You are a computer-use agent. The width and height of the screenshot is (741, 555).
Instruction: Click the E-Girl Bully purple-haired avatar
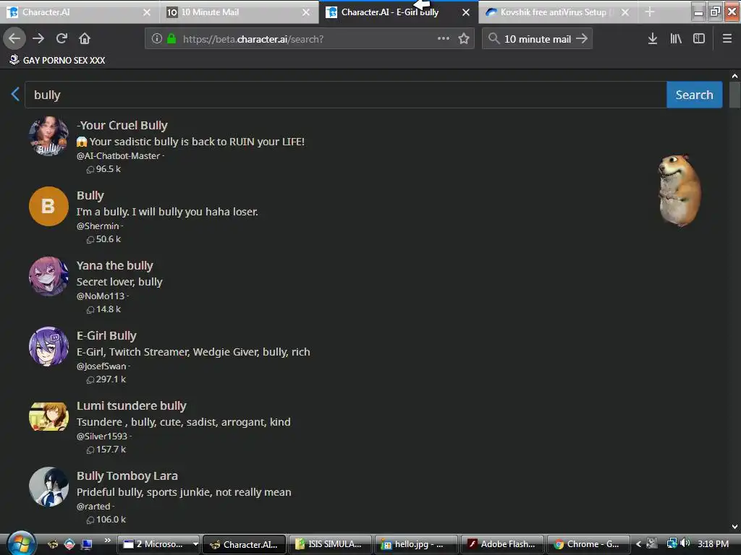[48, 346]
